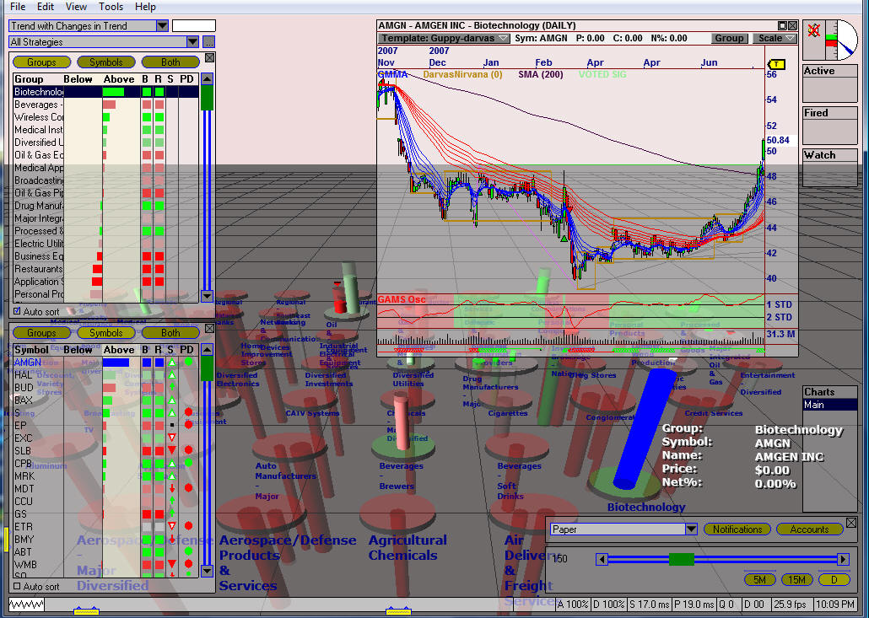Select the Fired panel

click(829, 126)
